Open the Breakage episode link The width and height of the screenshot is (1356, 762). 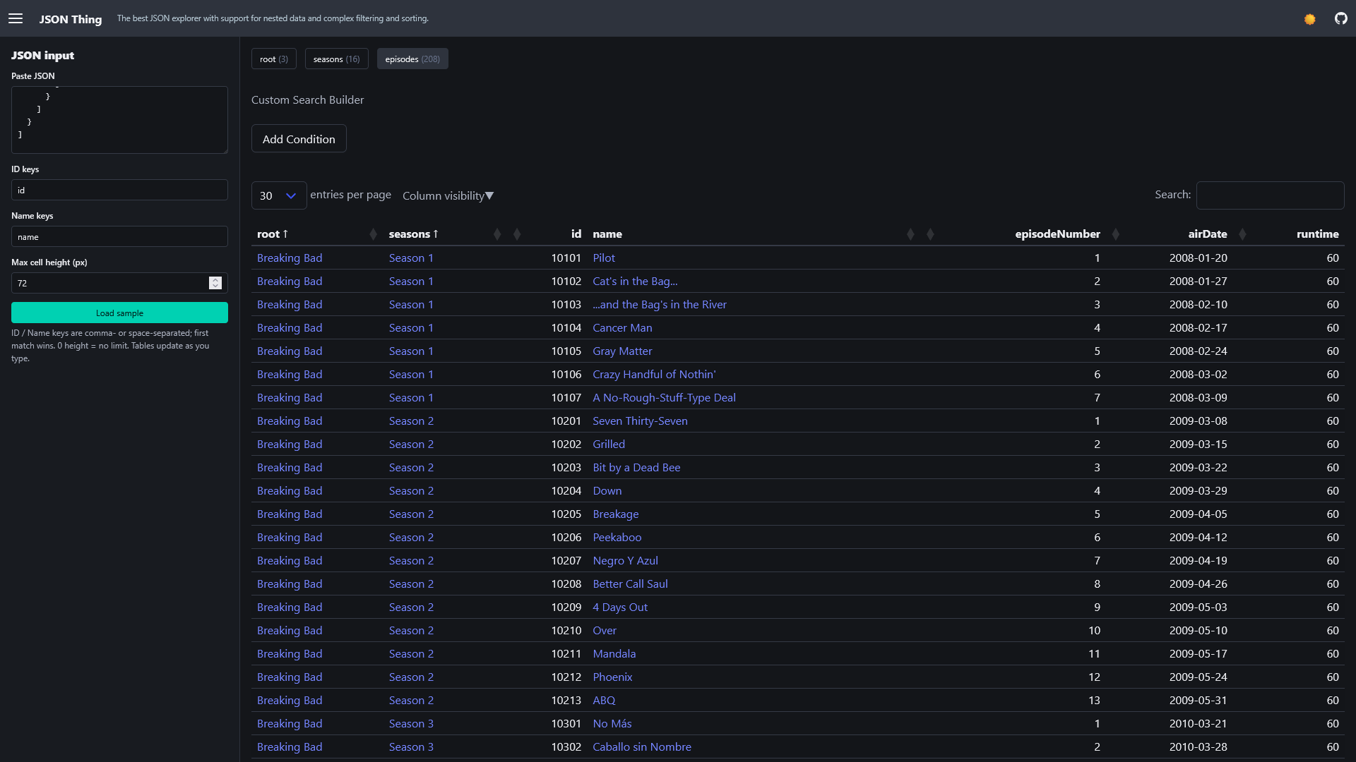(x=616, y=514)
